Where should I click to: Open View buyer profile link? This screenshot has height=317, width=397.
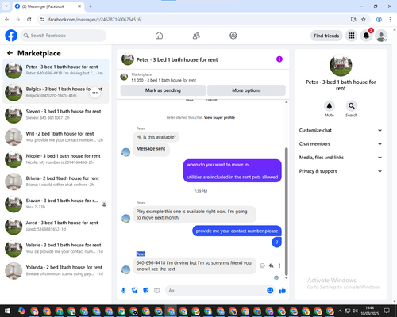[219, 118]
